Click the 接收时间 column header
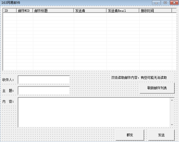 (x=156, y=11)
